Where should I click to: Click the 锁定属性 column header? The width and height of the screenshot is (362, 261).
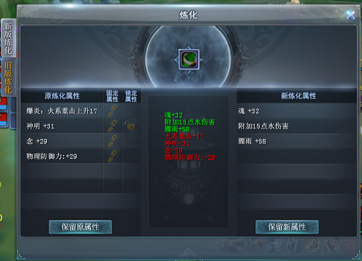point(131,96)
